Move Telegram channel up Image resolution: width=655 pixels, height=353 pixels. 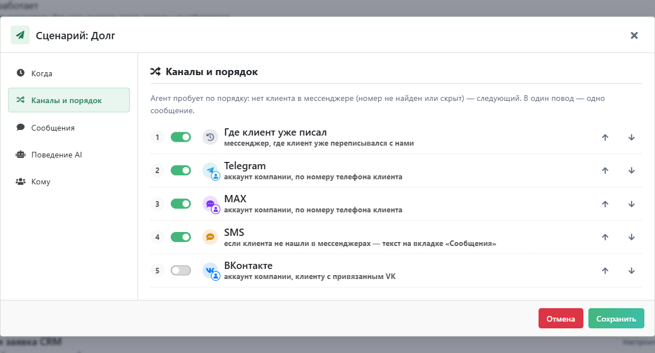[605, 171]
